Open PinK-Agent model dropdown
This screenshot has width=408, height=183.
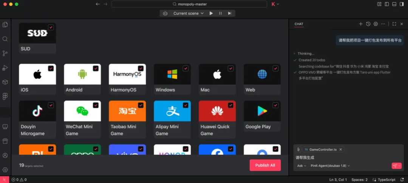330,166
